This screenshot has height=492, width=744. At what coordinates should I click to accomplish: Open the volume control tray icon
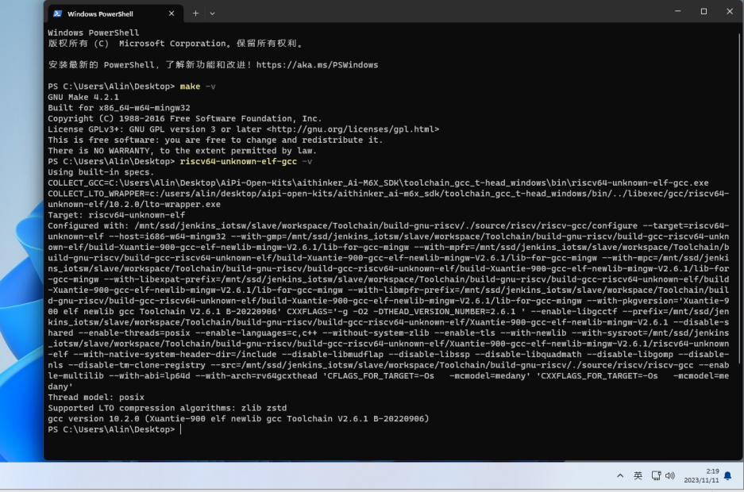point(670,475)
